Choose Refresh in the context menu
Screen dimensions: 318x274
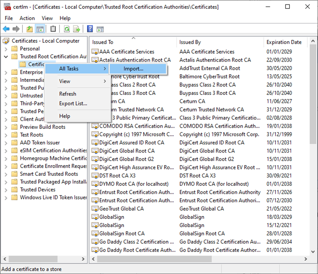point(77,94)
